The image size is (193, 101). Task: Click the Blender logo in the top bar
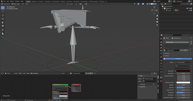point(2,1)
